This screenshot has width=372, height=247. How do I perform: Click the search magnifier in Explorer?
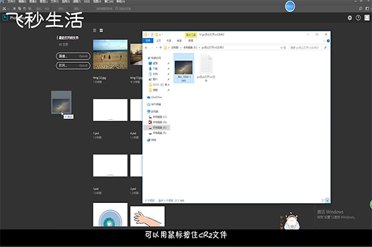click(325, 47)
